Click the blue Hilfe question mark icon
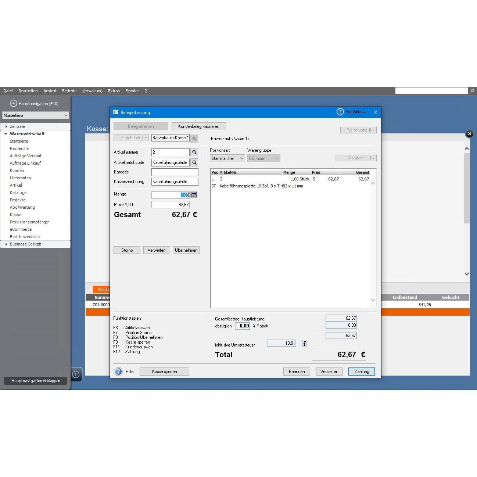 tap(118, 372)
